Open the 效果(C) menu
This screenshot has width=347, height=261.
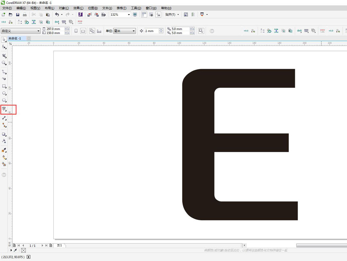click(x=78, y=8)
